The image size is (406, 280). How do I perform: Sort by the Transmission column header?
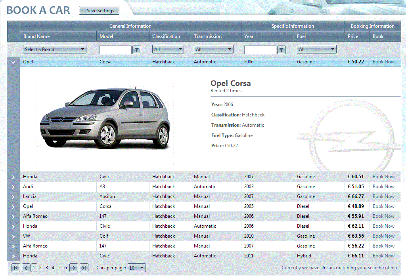208,36
